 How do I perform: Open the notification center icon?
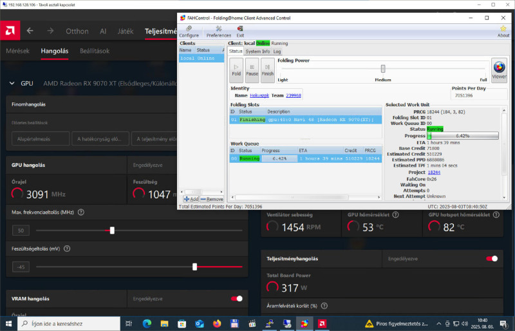pyautogui.click(x=503, y=324)
